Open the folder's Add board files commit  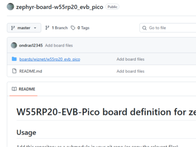tap(130, 59)
